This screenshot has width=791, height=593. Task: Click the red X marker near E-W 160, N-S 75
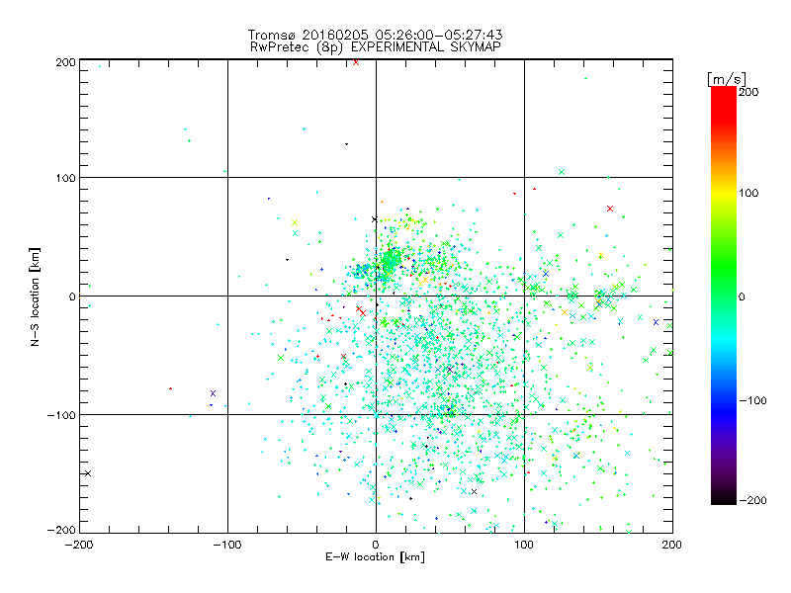(610, 209)
